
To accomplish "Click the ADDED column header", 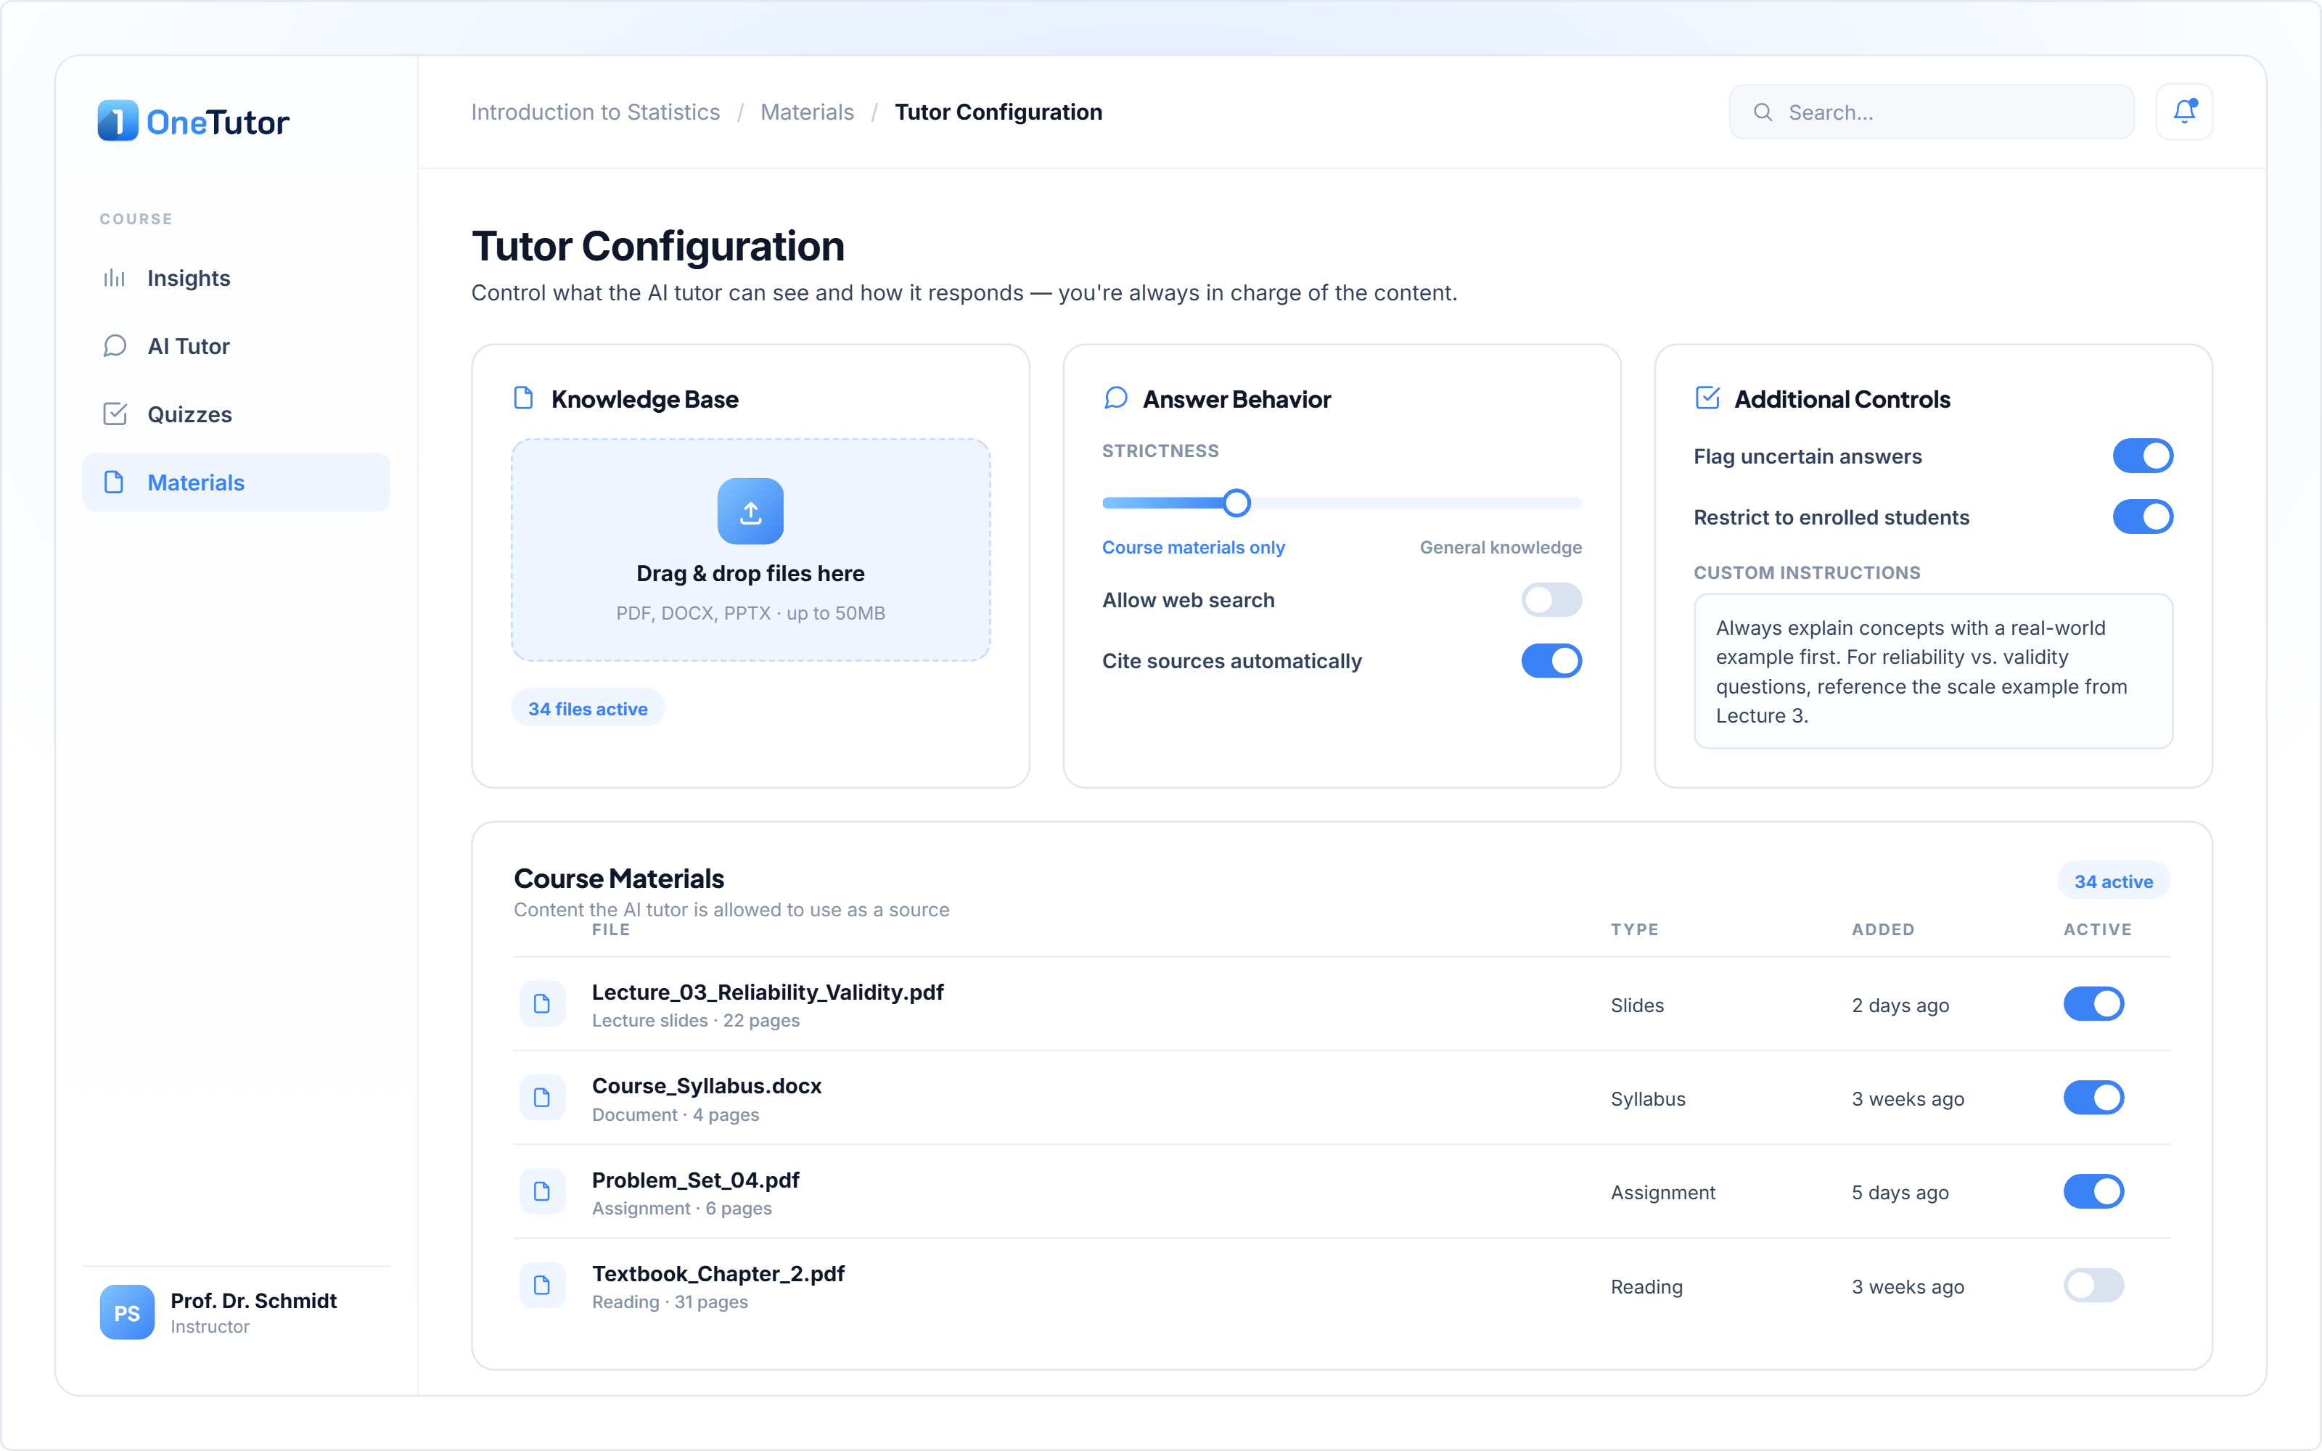I will [1882, 929].
